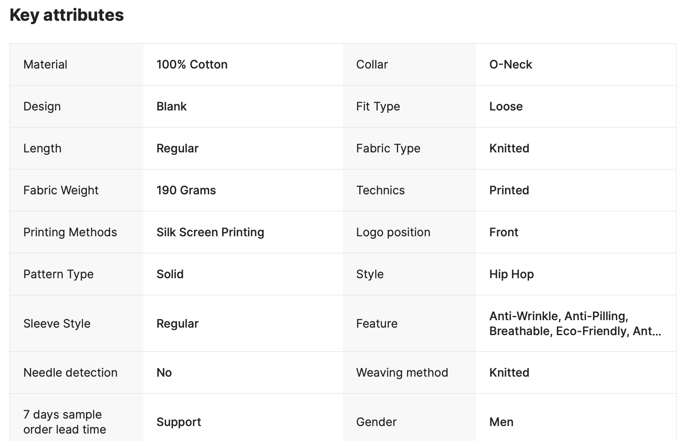Image resolution: width=679 pixels, height=441 pixels.
Task: Select the O-Neck collar value
Action: (x=511, y=64)
